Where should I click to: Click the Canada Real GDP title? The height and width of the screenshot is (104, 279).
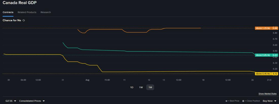[20, 3]
